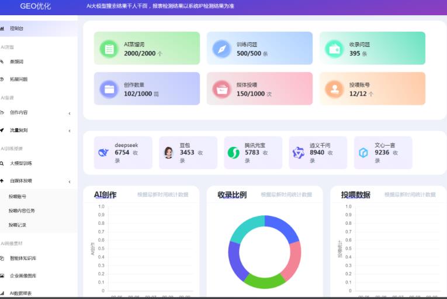447x299 pixels.
Task: Click the 投喂数据 chart title
Action: pos(355,195)
